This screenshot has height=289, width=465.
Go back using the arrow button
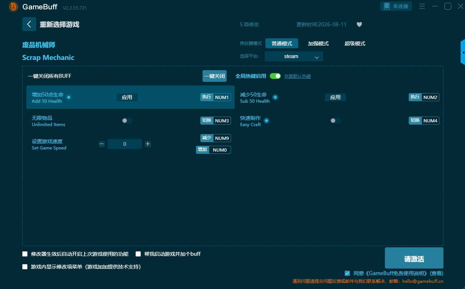pyautogui.click(x=29, y=24)
